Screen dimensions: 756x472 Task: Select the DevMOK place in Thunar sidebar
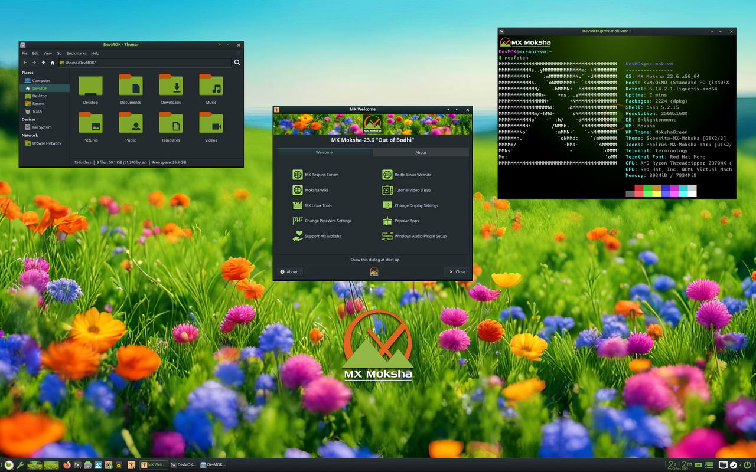[x=37, y=88]
